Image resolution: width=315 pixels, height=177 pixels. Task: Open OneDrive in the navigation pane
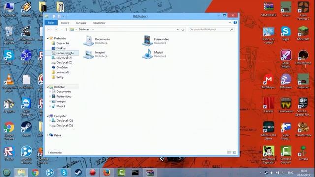[x=62, y=67]
